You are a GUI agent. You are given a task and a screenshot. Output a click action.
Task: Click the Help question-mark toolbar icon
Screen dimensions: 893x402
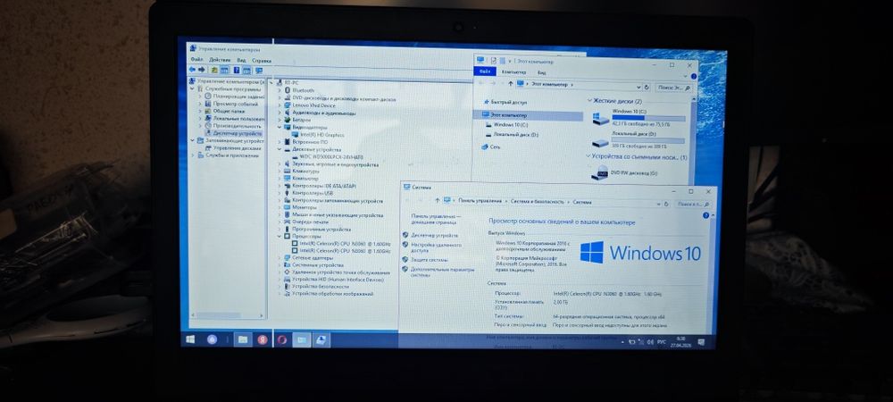coord(237,70)
